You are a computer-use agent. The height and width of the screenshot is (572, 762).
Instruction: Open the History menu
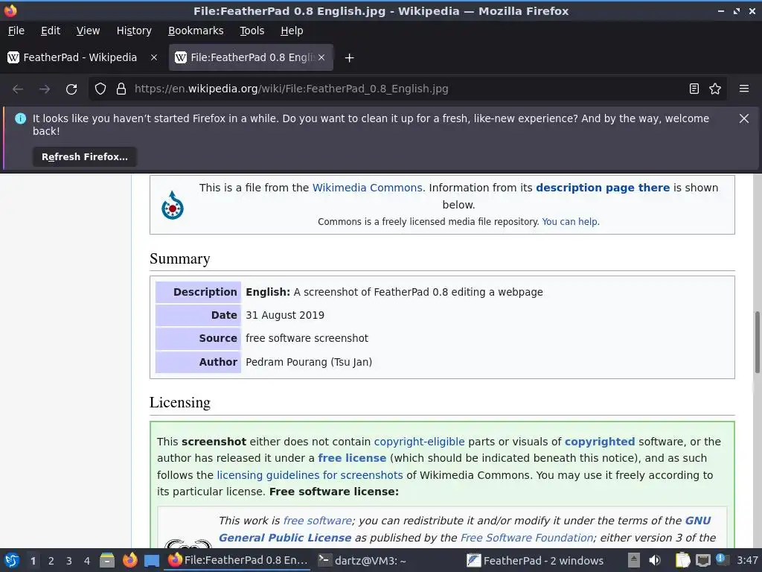[x=134, y=31]
